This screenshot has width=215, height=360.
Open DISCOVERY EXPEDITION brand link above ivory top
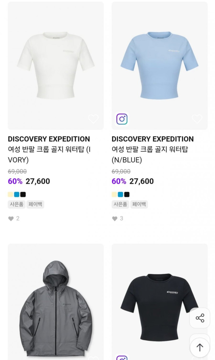[x=49, y=139]
